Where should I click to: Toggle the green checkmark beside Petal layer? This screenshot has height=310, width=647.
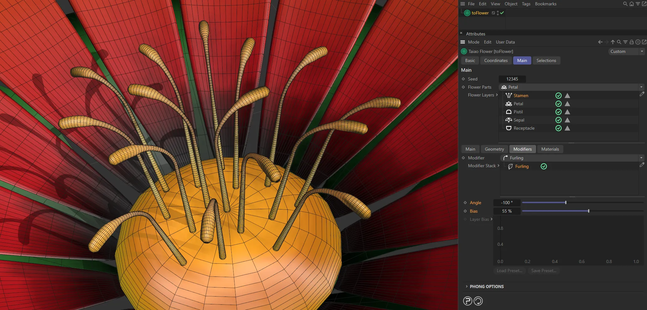(558, 104)
